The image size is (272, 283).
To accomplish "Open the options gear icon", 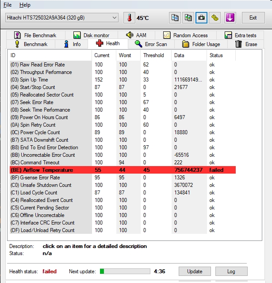I will (215, 18).
